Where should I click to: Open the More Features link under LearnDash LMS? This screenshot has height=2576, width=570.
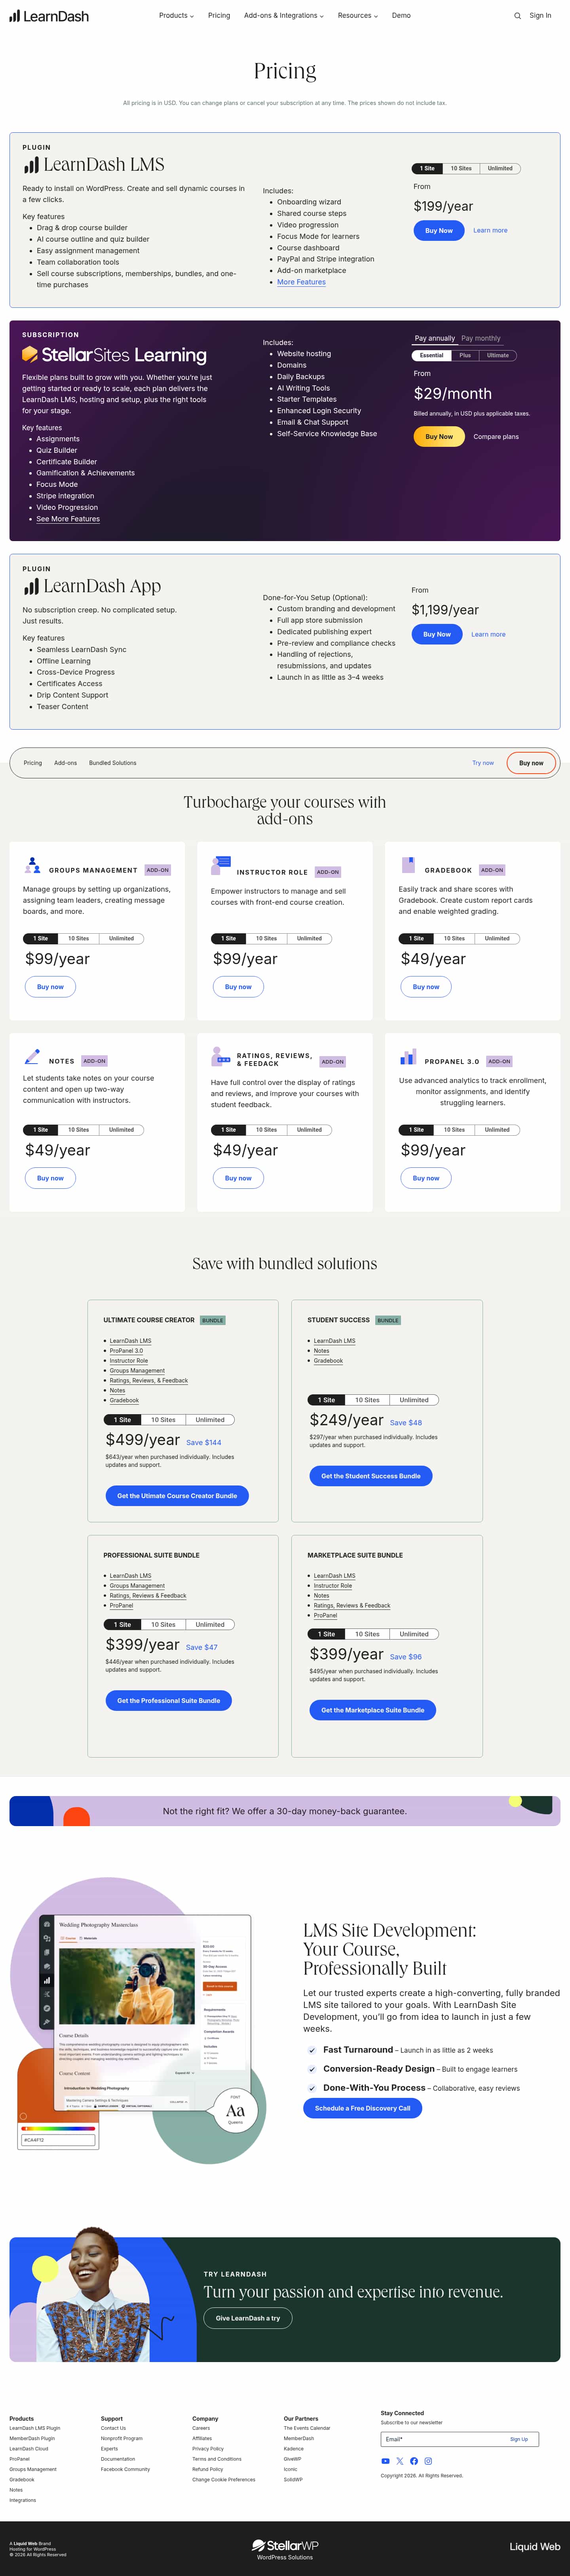point(301,282)
